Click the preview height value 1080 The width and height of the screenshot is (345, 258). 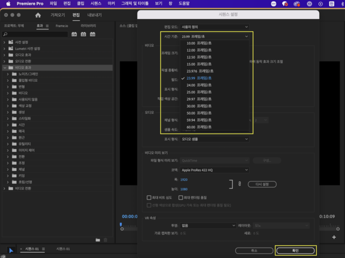click(x=184, y=189)
